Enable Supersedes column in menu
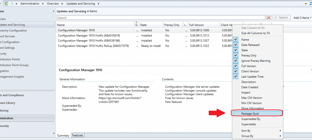312x140 pixels. click(258, 124)
